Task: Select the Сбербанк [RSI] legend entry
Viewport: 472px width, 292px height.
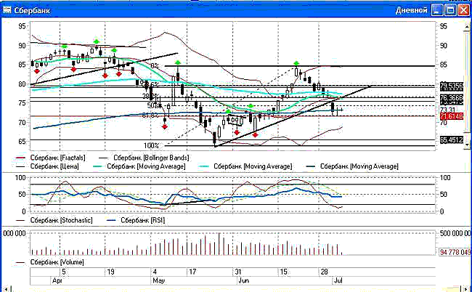Action: tap(136, 220)
